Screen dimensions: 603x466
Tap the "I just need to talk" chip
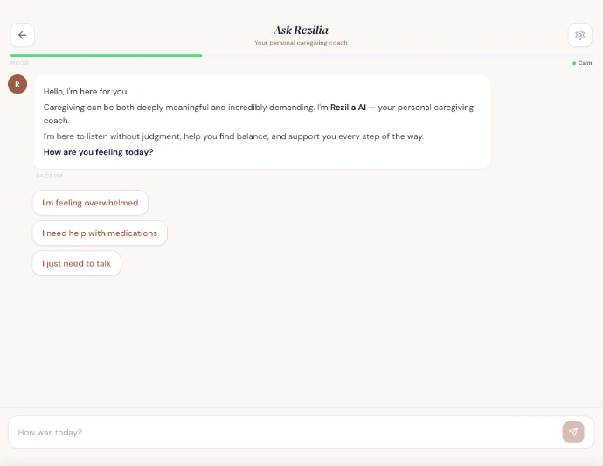tap(77, 263)
